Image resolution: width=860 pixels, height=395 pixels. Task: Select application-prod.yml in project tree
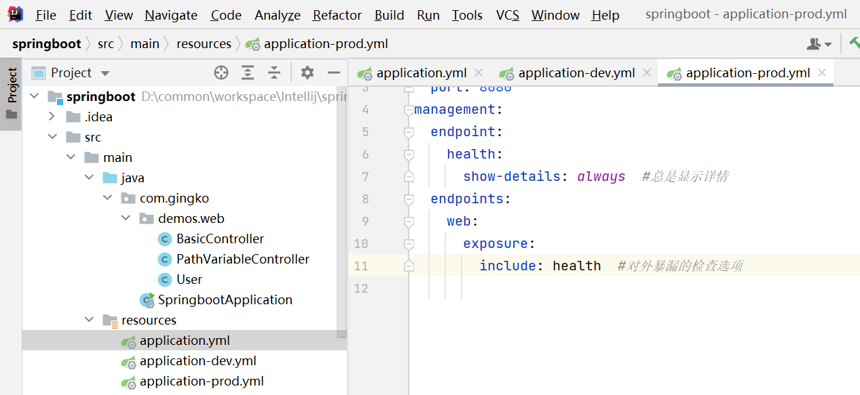[x=192, y=381]
